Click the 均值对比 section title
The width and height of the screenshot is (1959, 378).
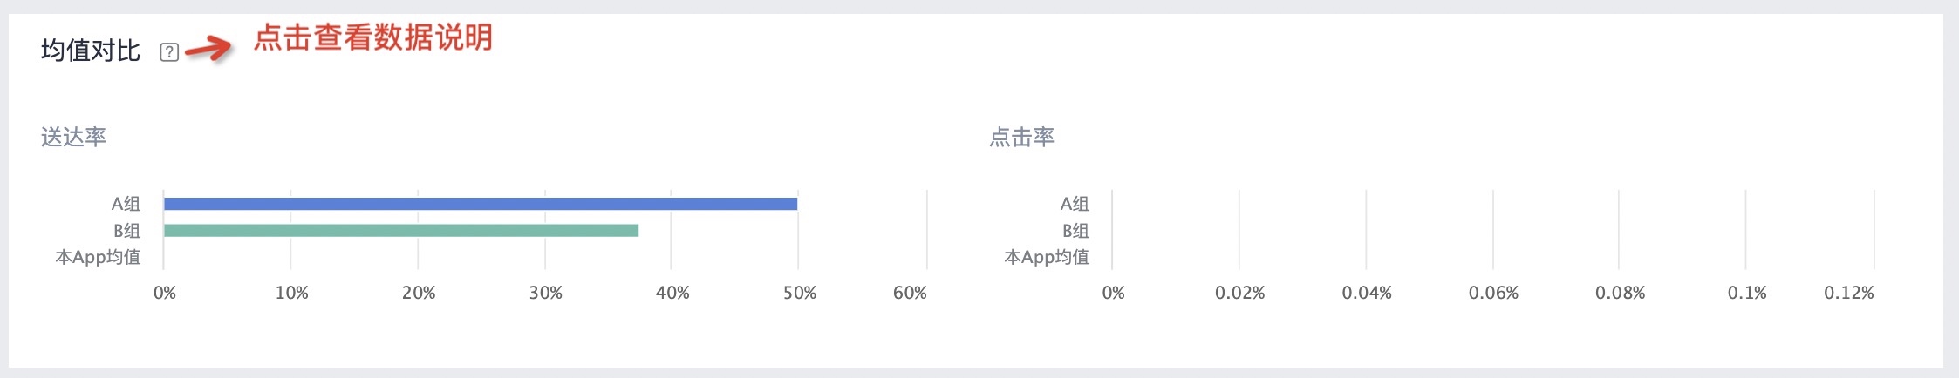click(x=91, y=51)
